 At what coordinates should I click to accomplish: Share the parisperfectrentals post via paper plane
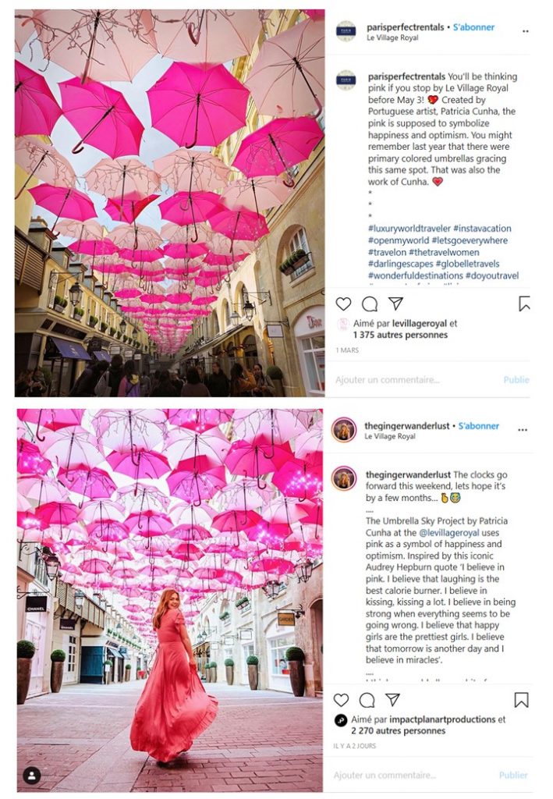click(395, 304)
